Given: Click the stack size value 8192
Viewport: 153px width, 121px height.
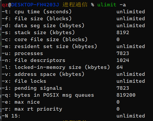Looking at the screenshot, I should tap(123, 32).
